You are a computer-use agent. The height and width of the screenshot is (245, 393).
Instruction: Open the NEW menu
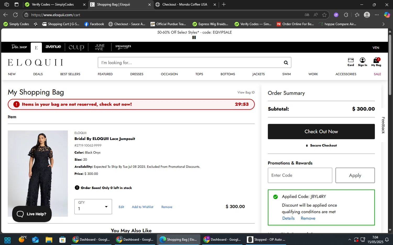tap(12, 74)
